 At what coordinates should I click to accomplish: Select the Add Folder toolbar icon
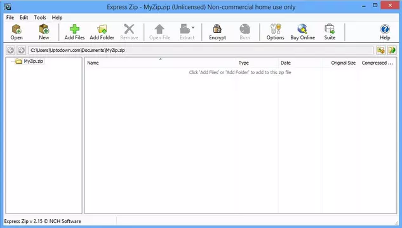[x=102, y=32]
